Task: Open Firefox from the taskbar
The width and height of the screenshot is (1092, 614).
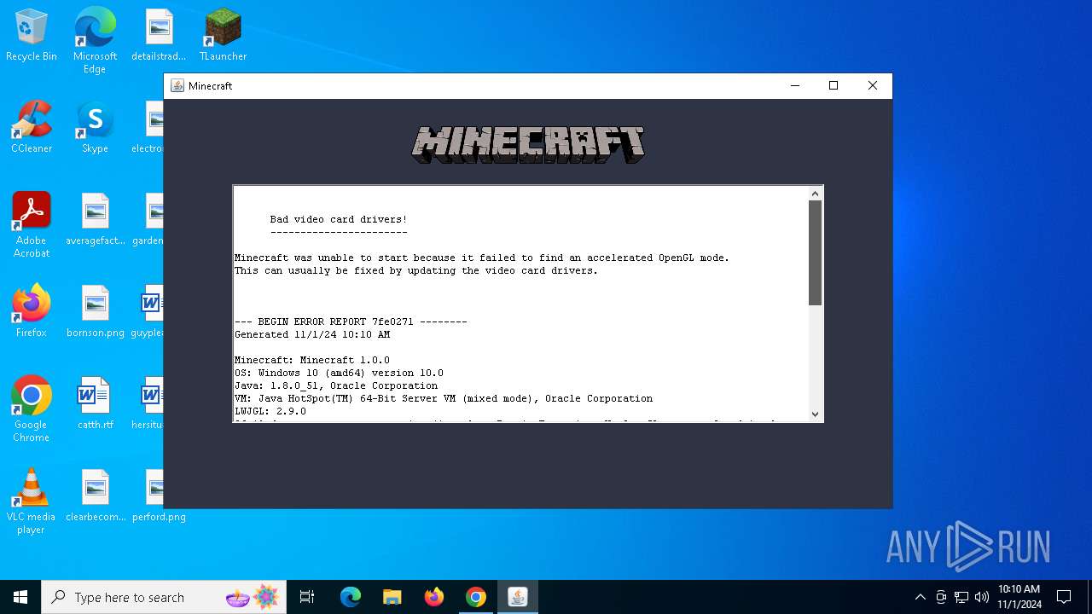Action: [434, 597]
